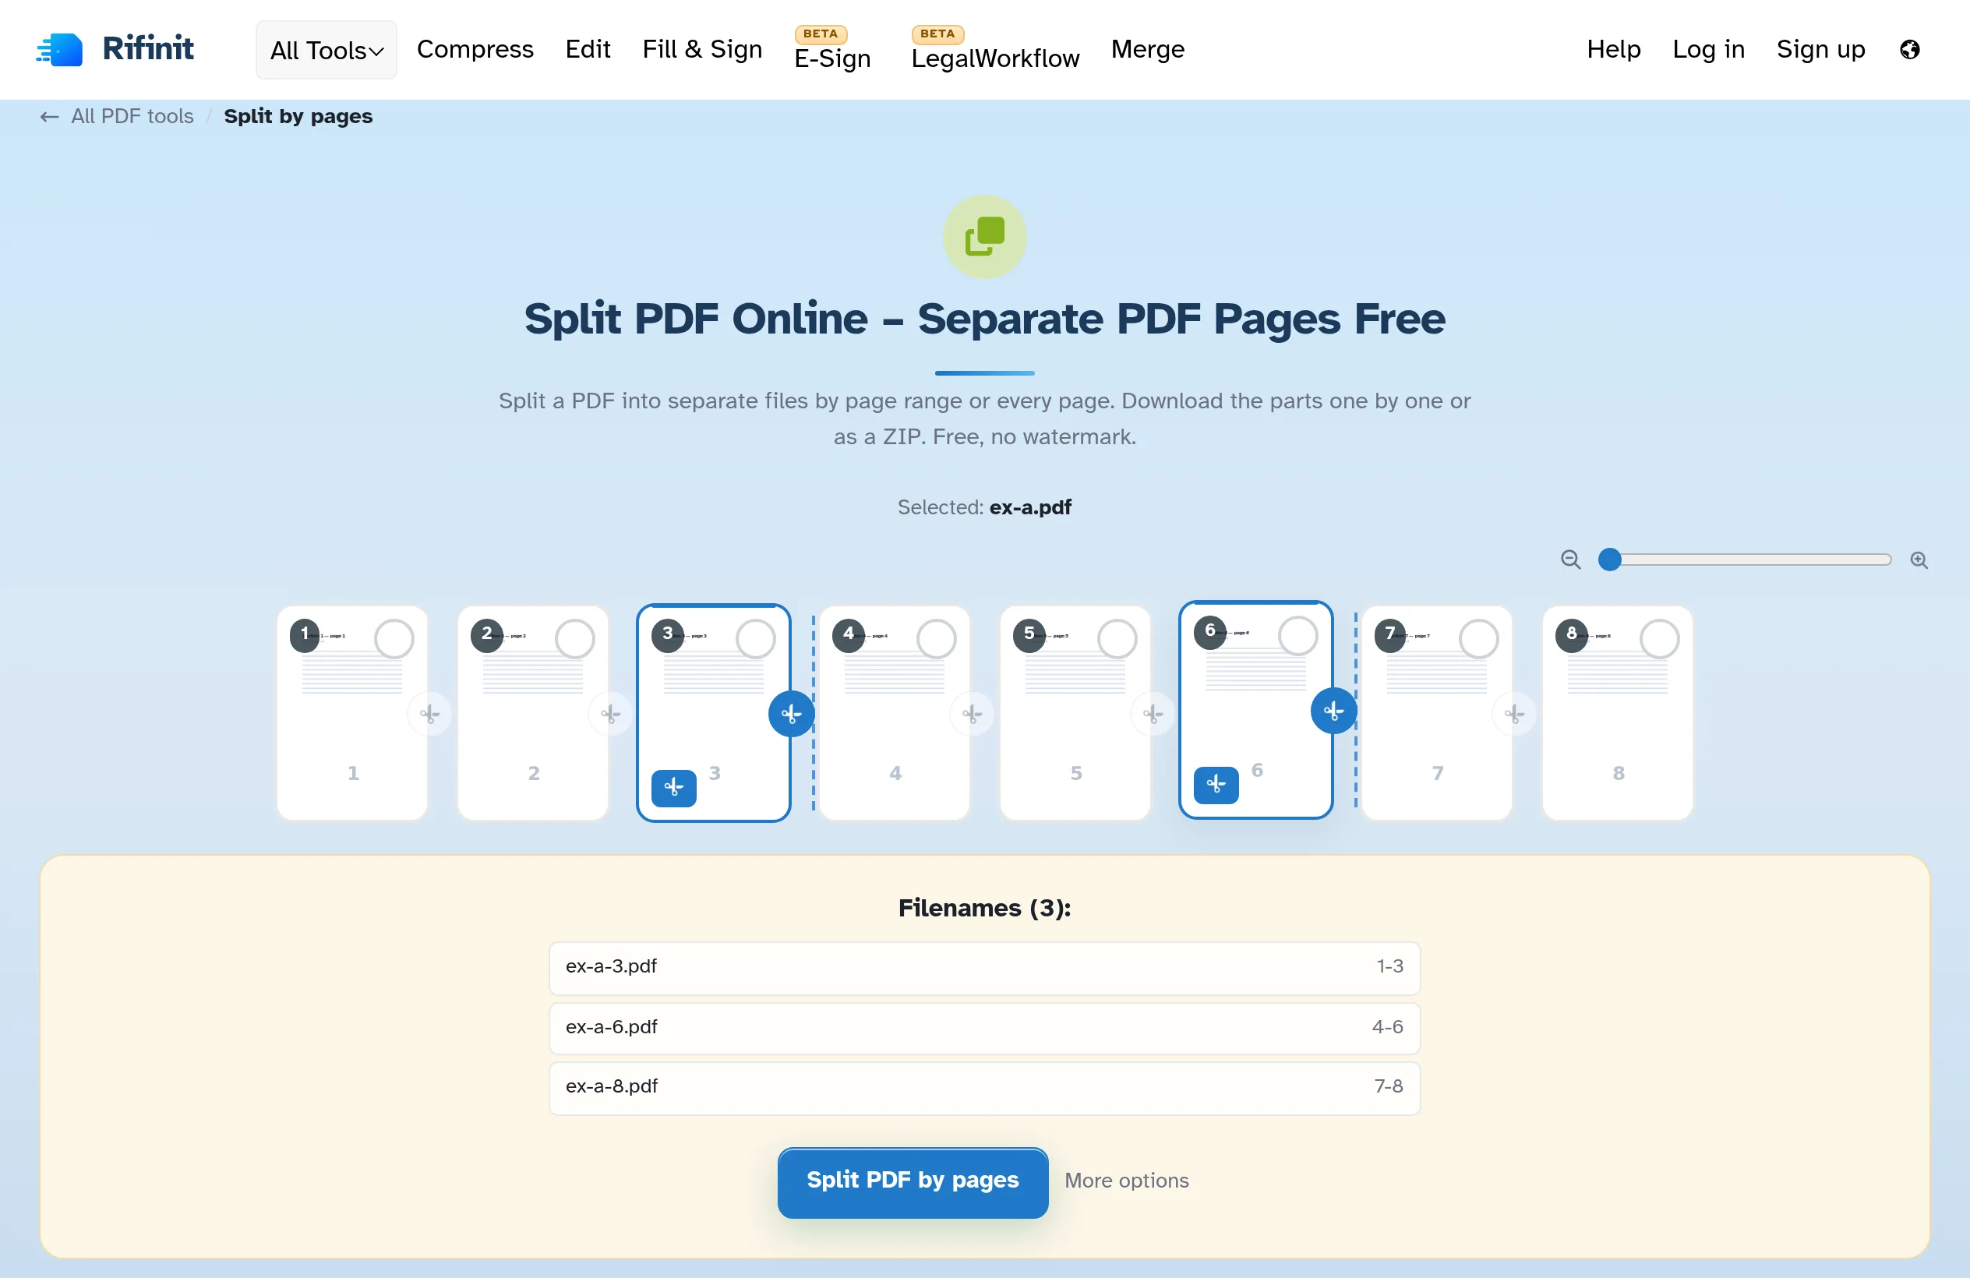Click the Split PDF by pages button
1970x1278 pixels.
(x=913, y=1182)
